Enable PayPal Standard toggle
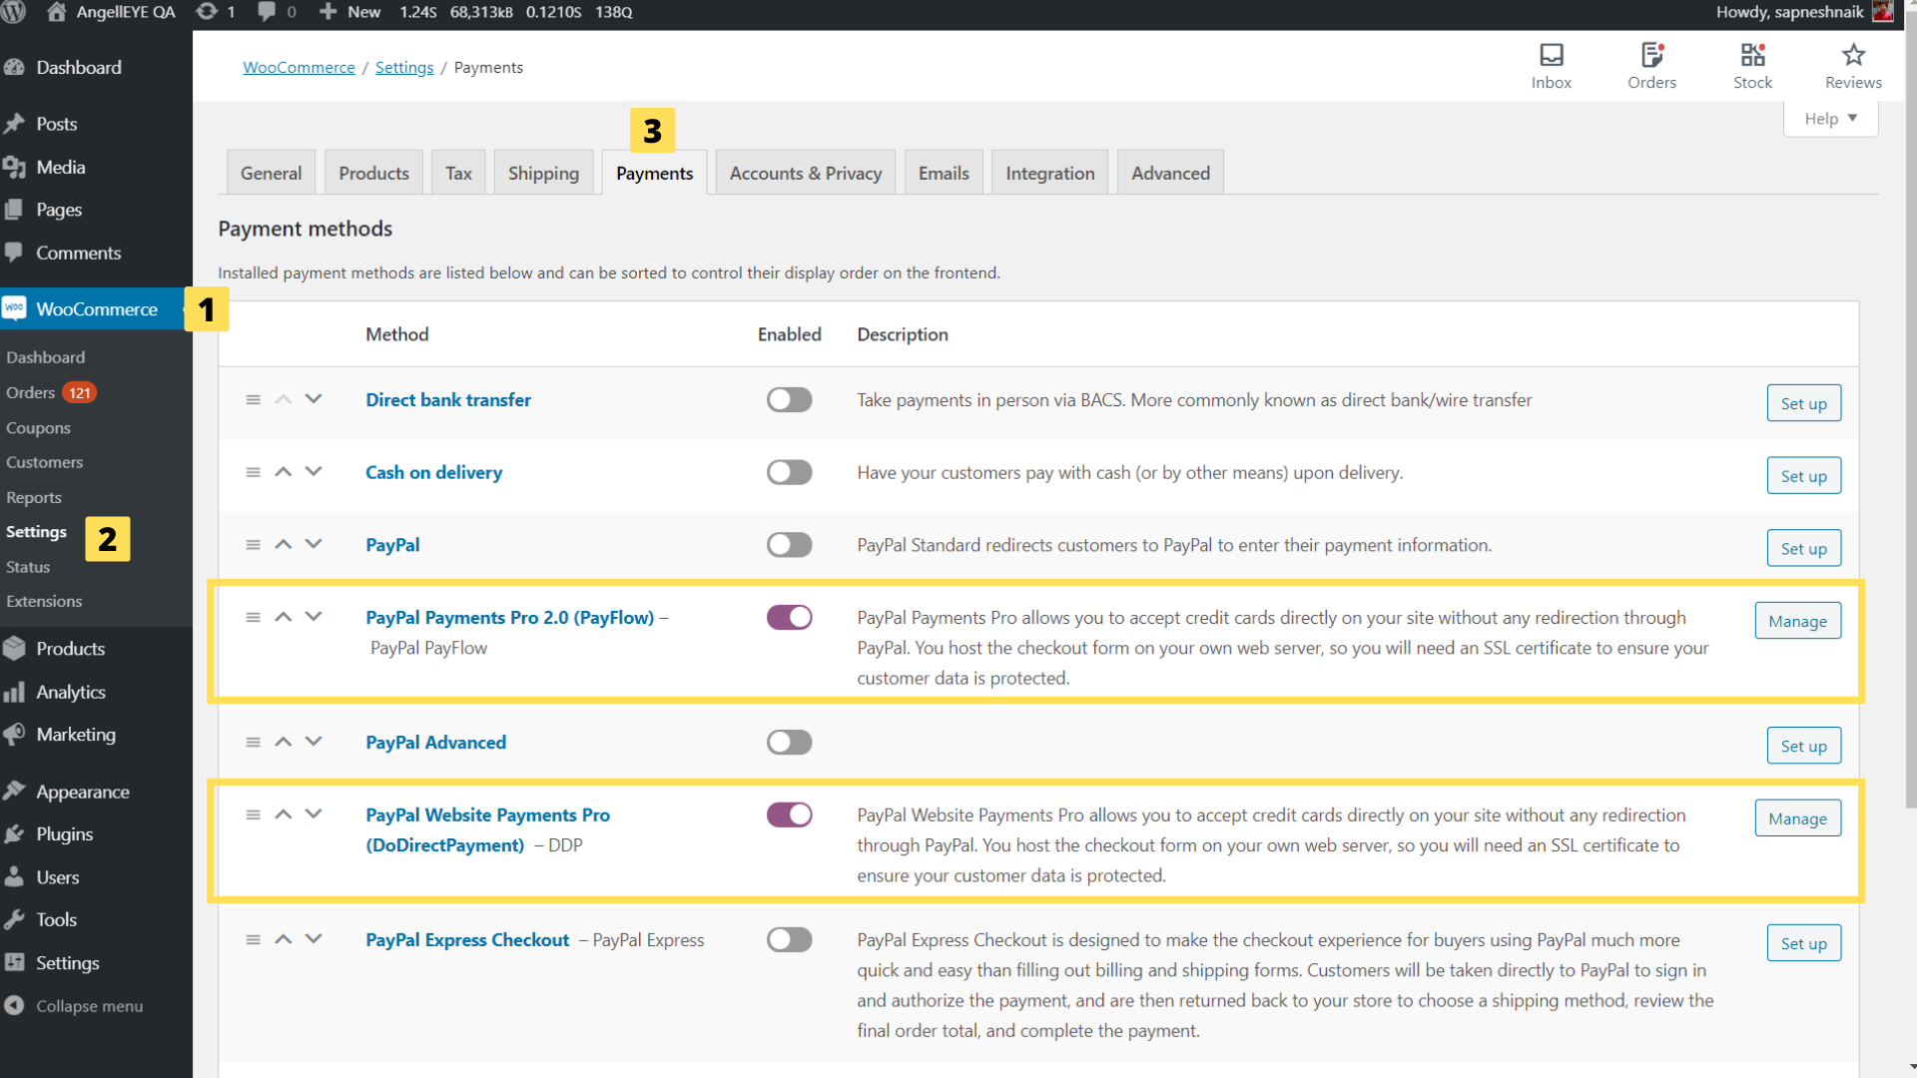The image size is (1917, 1078). click(x=789, y=544)
